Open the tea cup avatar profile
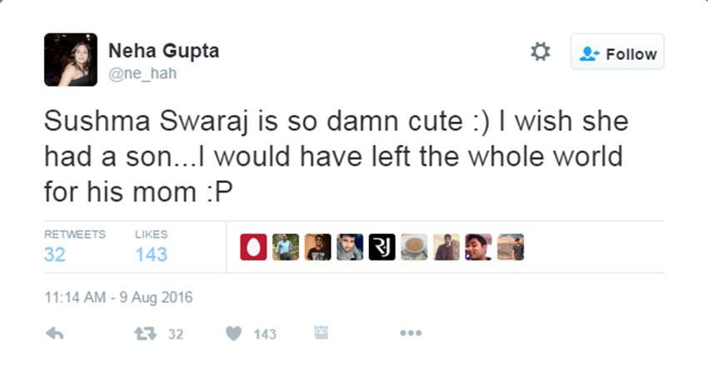 click(414, 247)
